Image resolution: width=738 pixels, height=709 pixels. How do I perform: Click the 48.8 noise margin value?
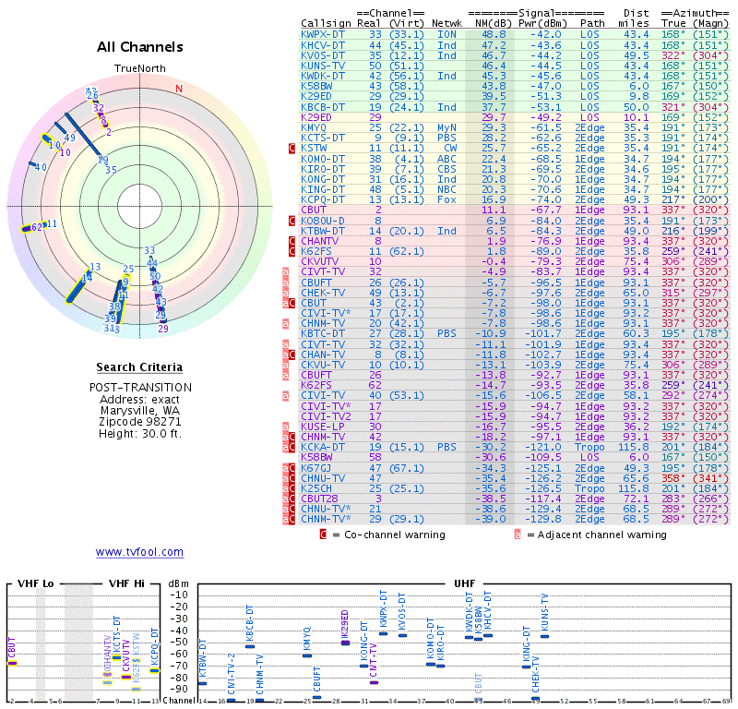pos(494,34)
